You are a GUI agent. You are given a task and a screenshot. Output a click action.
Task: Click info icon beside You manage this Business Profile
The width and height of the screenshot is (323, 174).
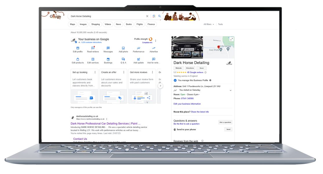click(x=210, y=80)
